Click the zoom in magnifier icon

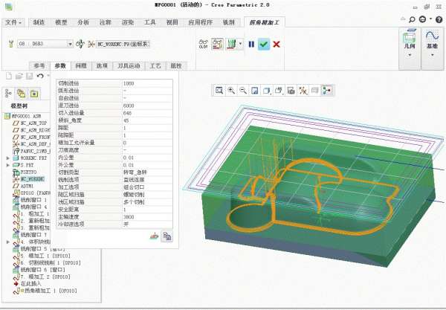(x=231, y=91)
